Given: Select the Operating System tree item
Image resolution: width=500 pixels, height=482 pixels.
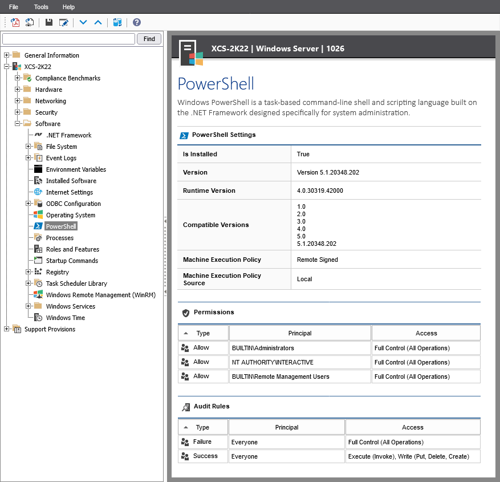Looking at the screenshot, I should [71, 215].
